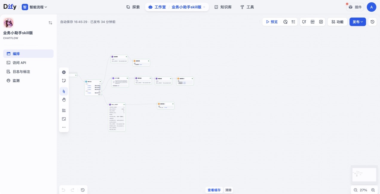This screenshot has width=380, height=194.
Task: Select the SKILL_AGENT node
Action: [117, 117]
